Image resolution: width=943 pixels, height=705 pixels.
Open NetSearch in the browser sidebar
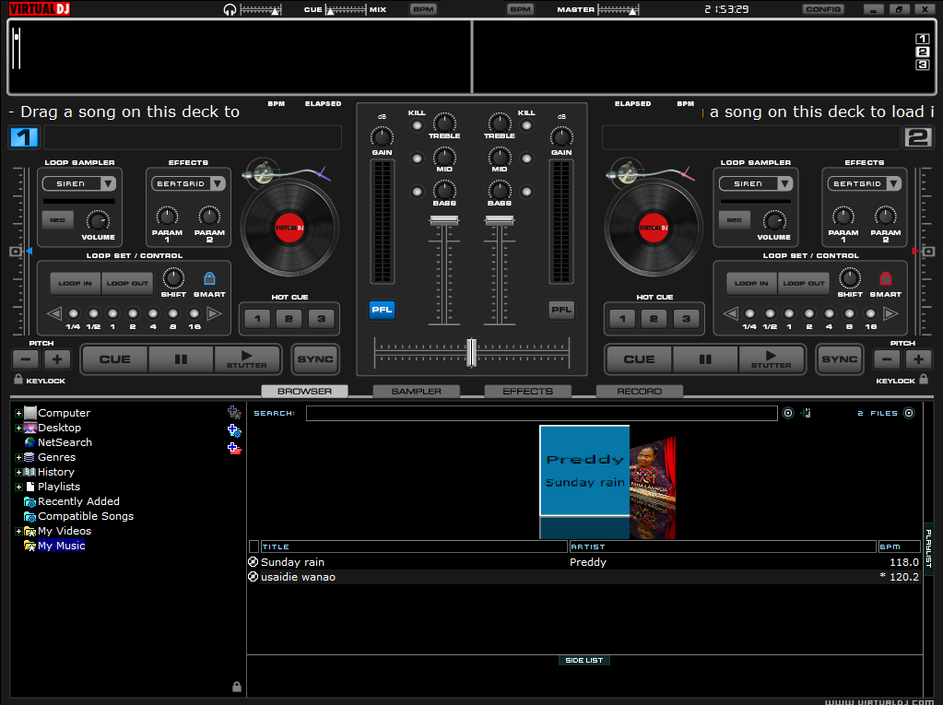point(65,442)
